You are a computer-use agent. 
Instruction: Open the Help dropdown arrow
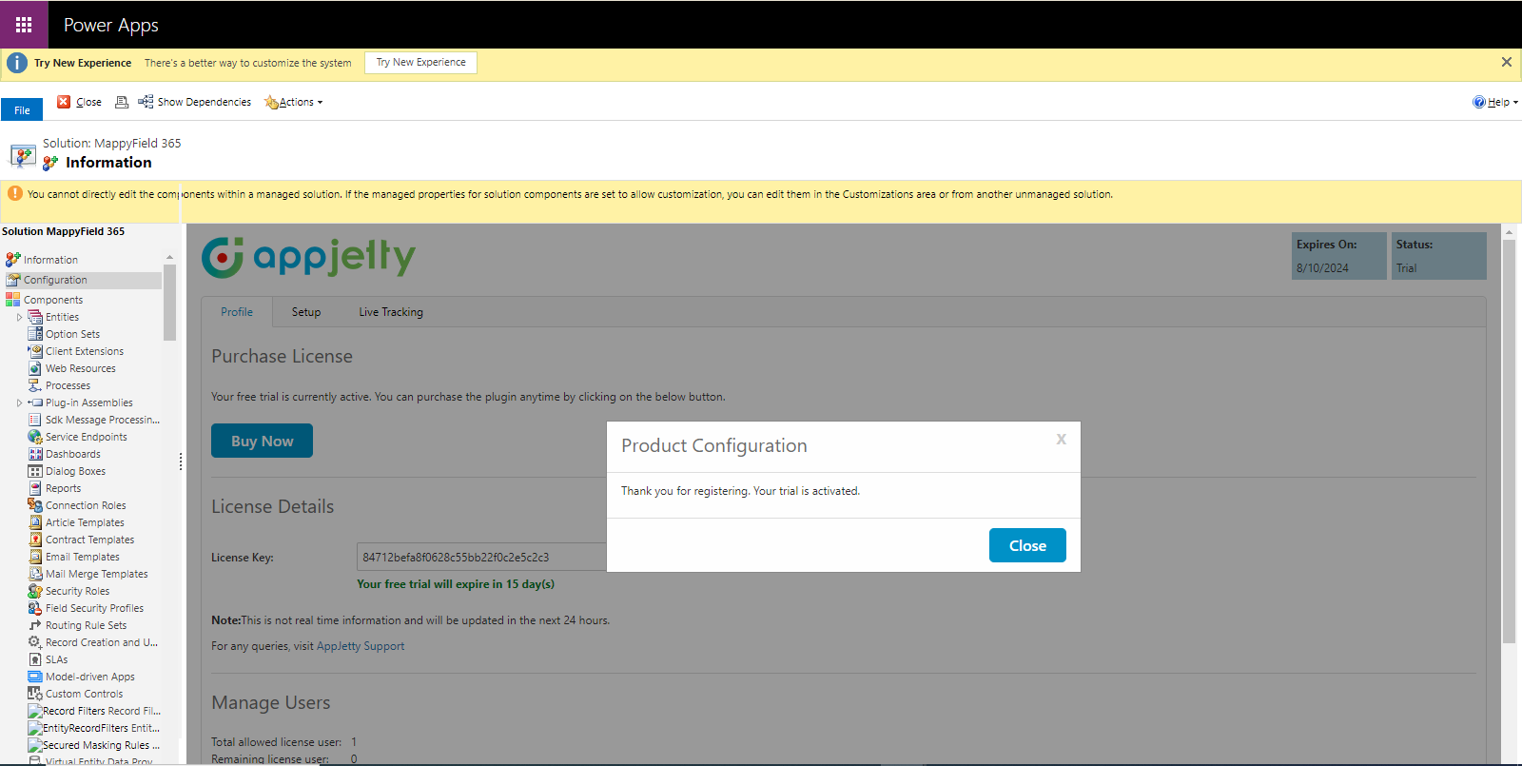[x=1515, y=103]
